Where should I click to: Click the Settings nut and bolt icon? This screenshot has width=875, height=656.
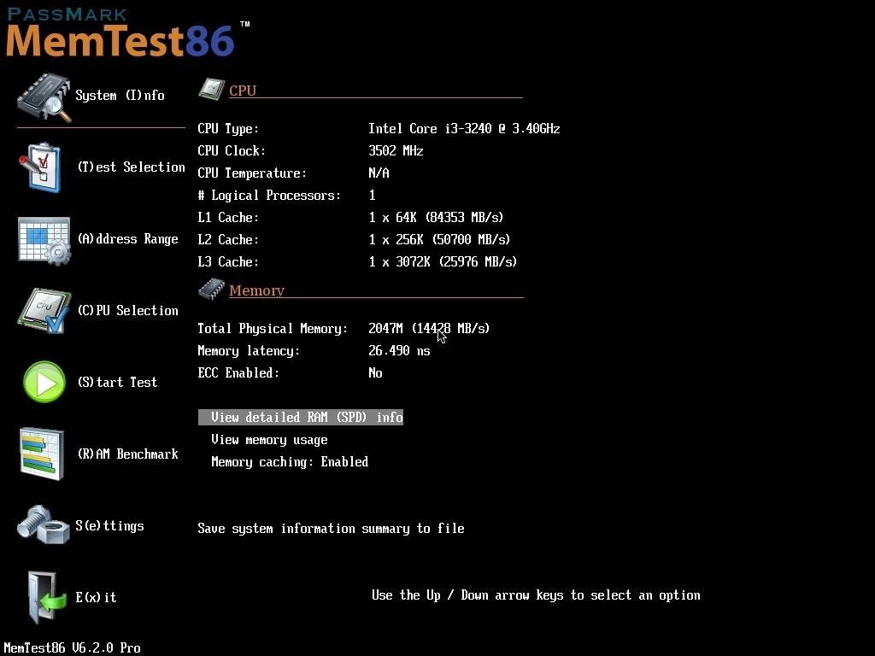coord(44,524)
